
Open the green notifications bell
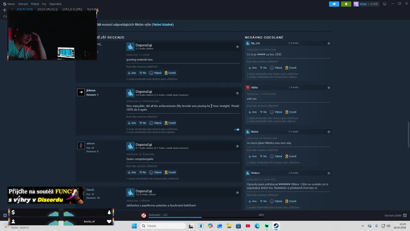346,4
